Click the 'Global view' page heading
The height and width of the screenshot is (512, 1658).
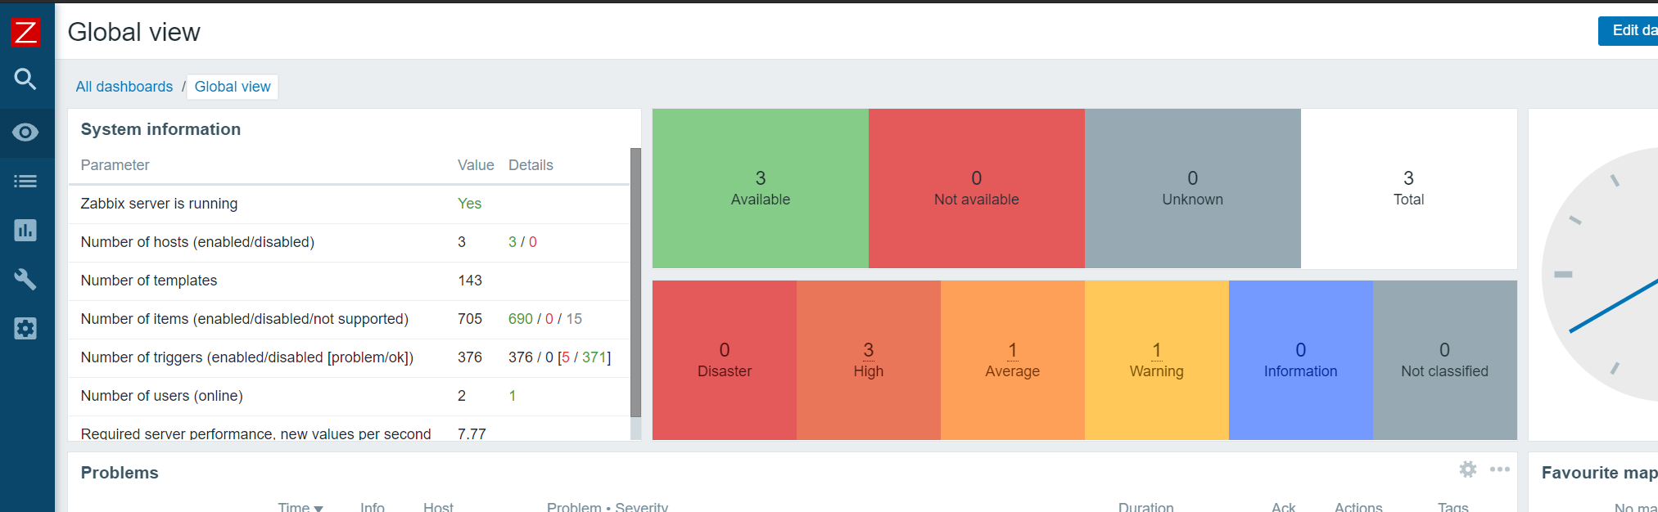(133, 32)
